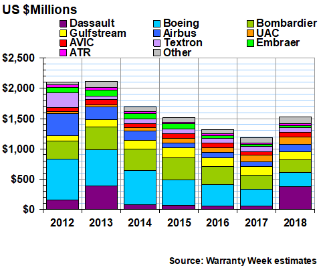Viewport: 321px width, 268px height.
Task: Click the 2018 x-axis label
Action: pos(295,222)
